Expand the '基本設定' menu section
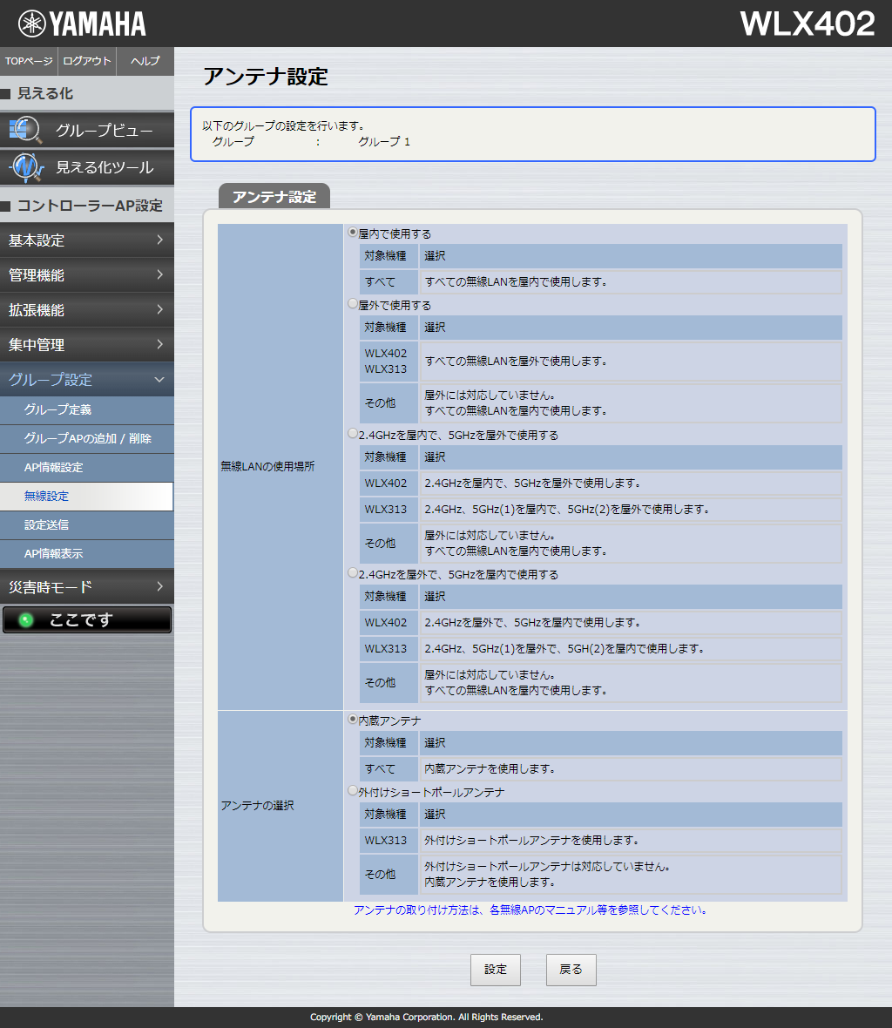This screenshot has width=892, height=1028. [x=86, y=240]
